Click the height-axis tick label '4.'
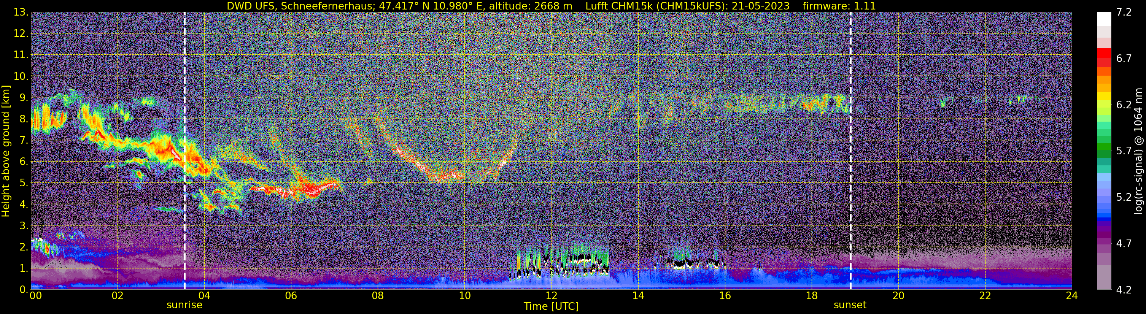Image resolution: width=1146 pixels, height=314 pixels. point(24,204)
